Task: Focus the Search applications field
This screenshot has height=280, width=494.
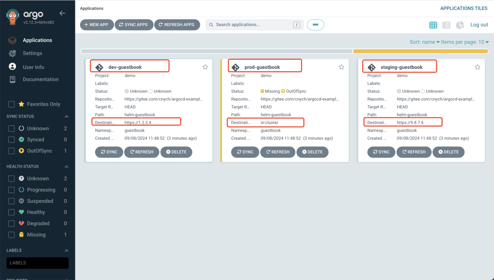Action: coord(255,25)
